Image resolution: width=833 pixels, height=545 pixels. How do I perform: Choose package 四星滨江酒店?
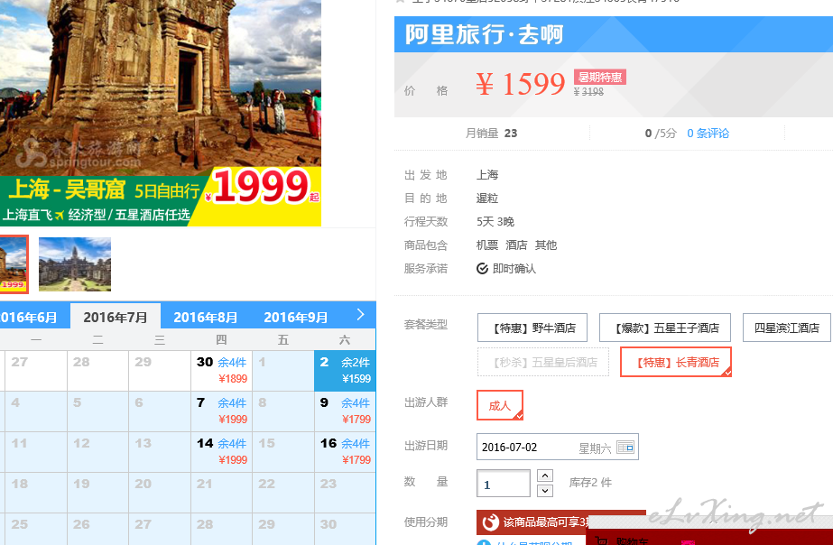pos(787,328)
